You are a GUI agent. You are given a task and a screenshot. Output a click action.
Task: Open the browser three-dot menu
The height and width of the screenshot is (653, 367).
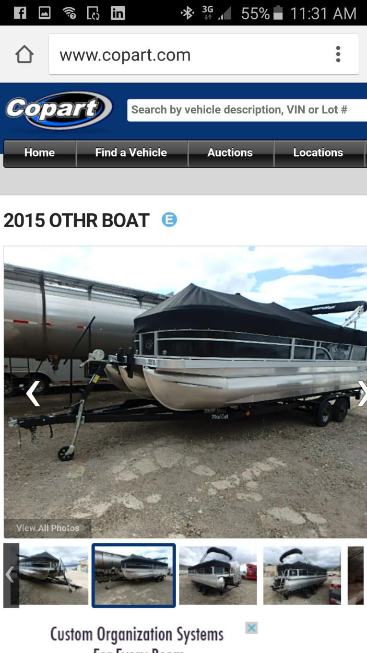click(338, 54)
